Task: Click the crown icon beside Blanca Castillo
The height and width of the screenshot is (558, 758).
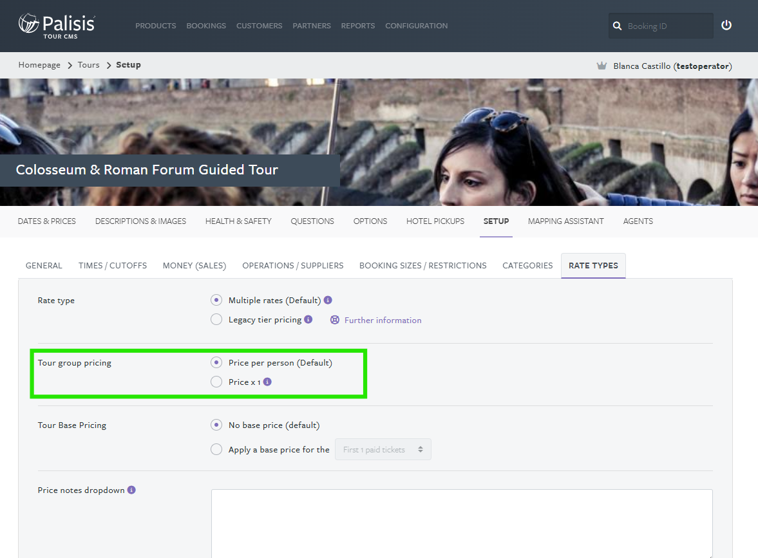Action: pos(602,66)
